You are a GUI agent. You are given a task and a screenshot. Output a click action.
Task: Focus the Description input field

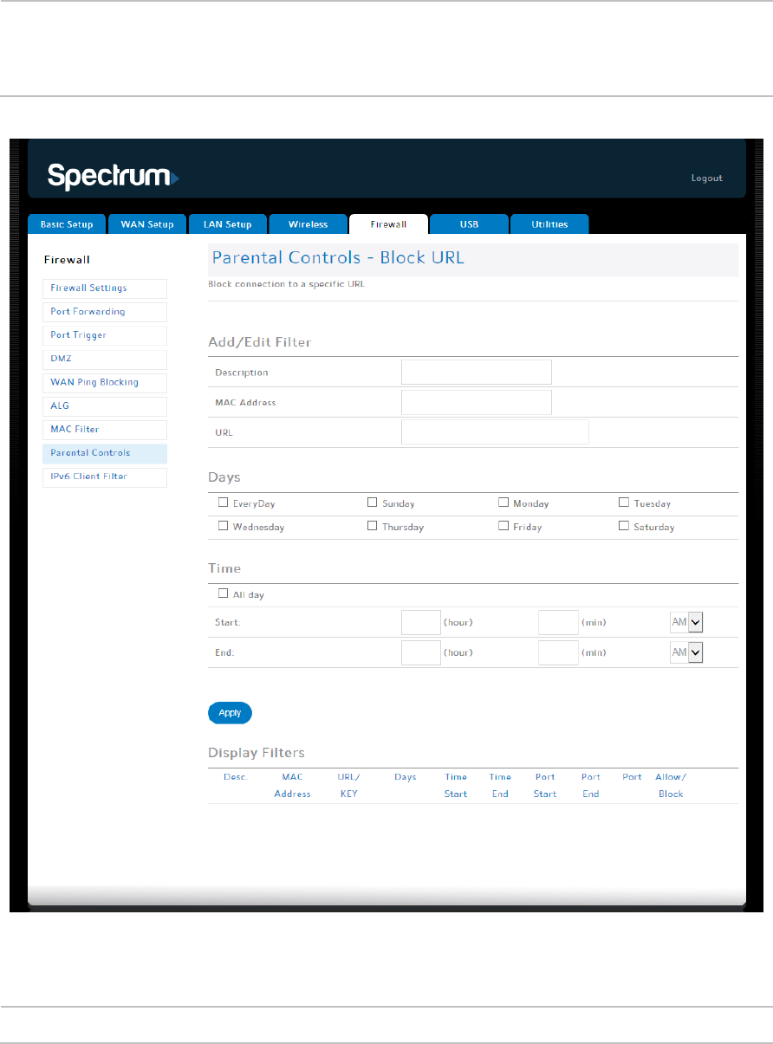pos(477,372)
